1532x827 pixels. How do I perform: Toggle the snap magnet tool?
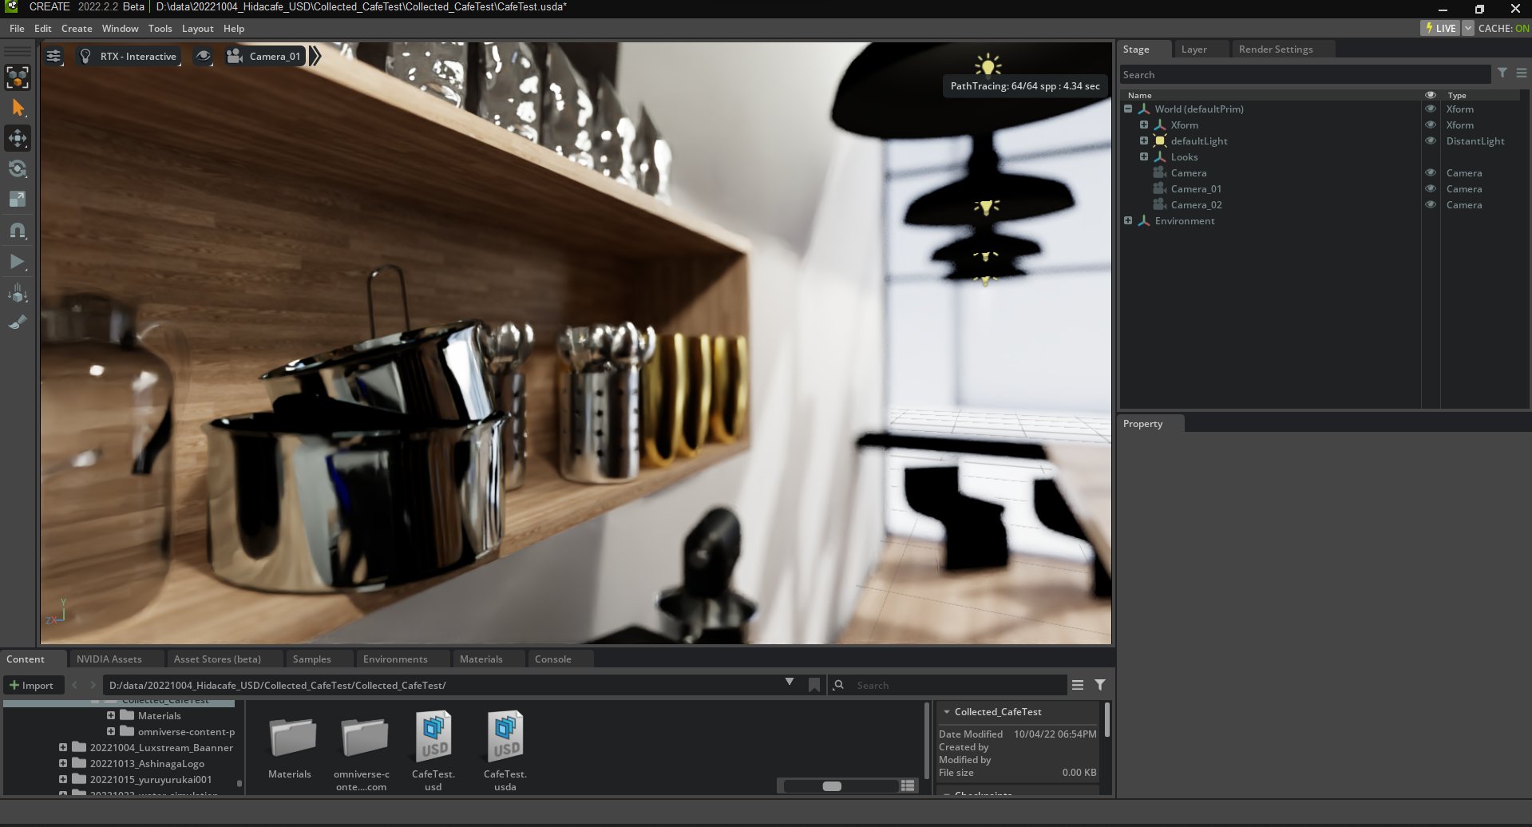pos(18,231)
